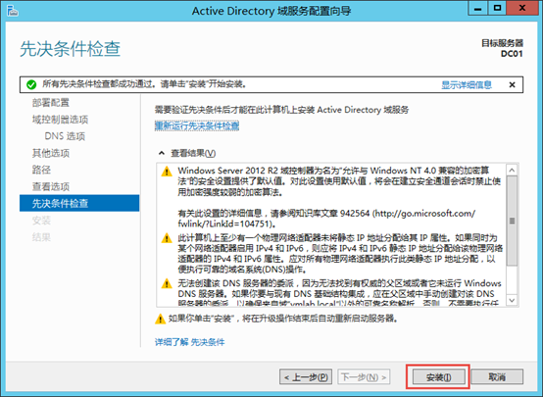Open the 详细了解 先决条件 help link
Image resolution: width=543 pixels, height=397 pixels.
[189, 342]
